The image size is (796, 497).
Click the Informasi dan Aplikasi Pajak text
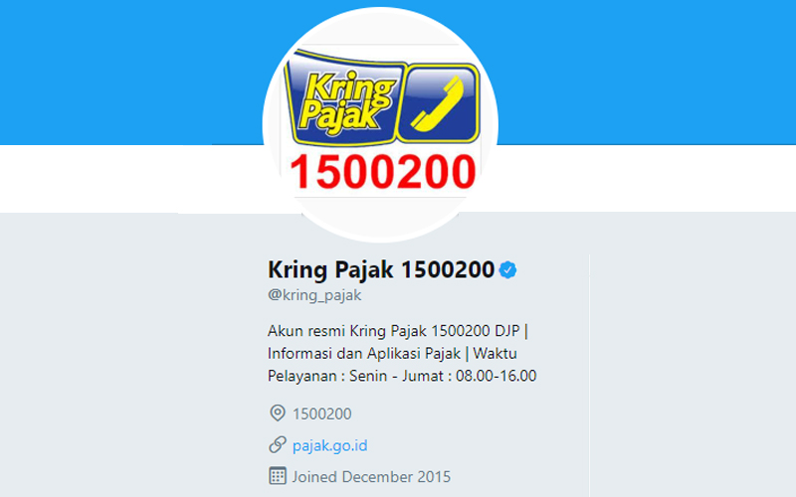[x=364, y=354]
